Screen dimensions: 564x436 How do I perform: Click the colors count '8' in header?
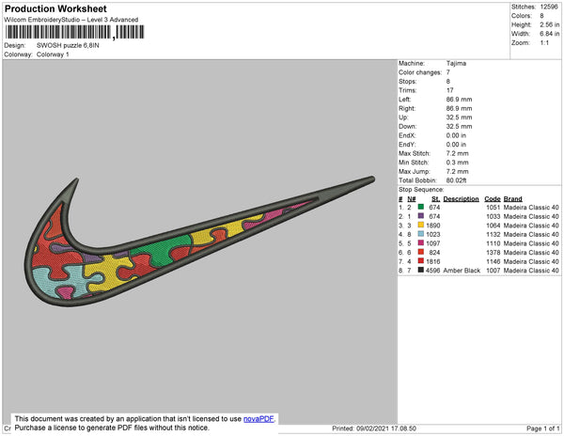pos(541,16)
